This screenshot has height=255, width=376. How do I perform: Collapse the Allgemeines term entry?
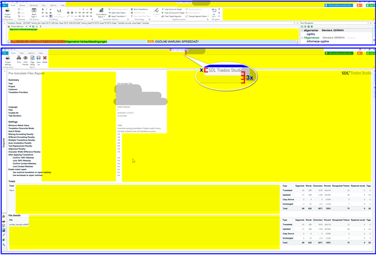[302, 38]
